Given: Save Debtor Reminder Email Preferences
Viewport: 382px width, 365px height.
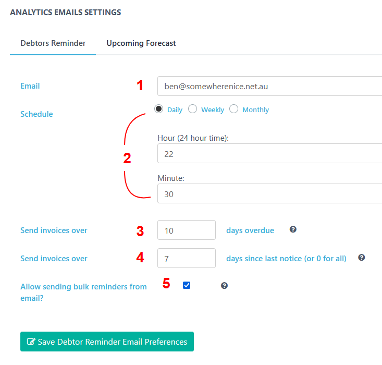Looking at the screenshot, I should pos(107,342).
